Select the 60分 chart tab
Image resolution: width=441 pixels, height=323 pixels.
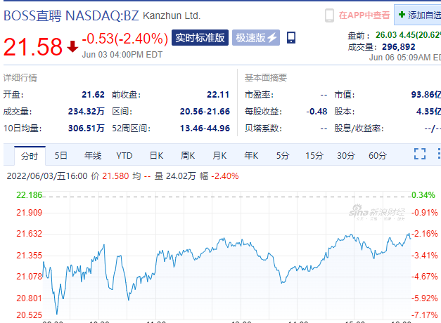(x=378, y=155)
